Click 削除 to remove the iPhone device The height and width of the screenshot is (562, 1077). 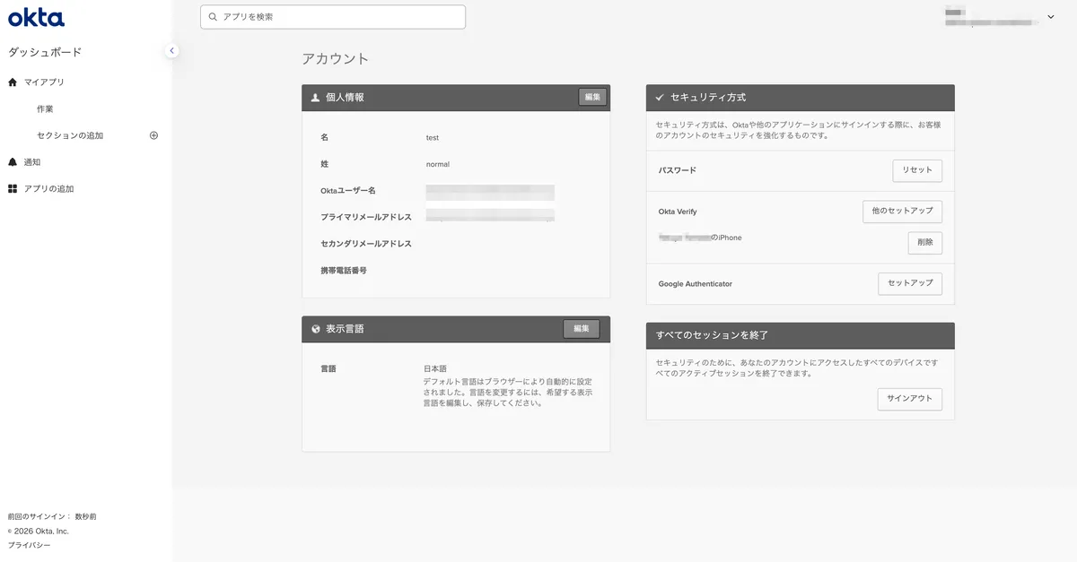pos(924,243)
